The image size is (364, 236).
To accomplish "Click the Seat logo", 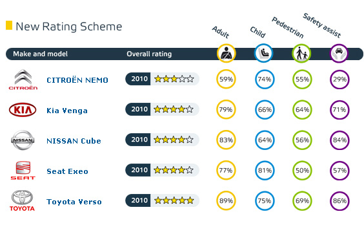I will click(23, 171).
